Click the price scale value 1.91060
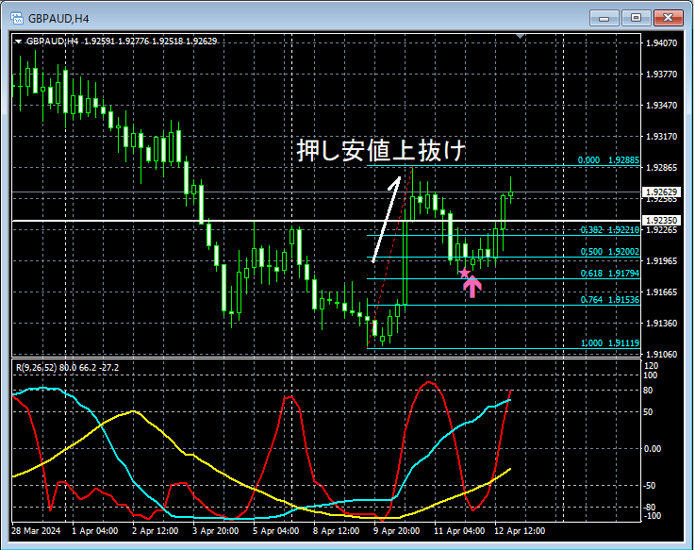The width and height of the screenshot is (695, 550). coord(661,355)
